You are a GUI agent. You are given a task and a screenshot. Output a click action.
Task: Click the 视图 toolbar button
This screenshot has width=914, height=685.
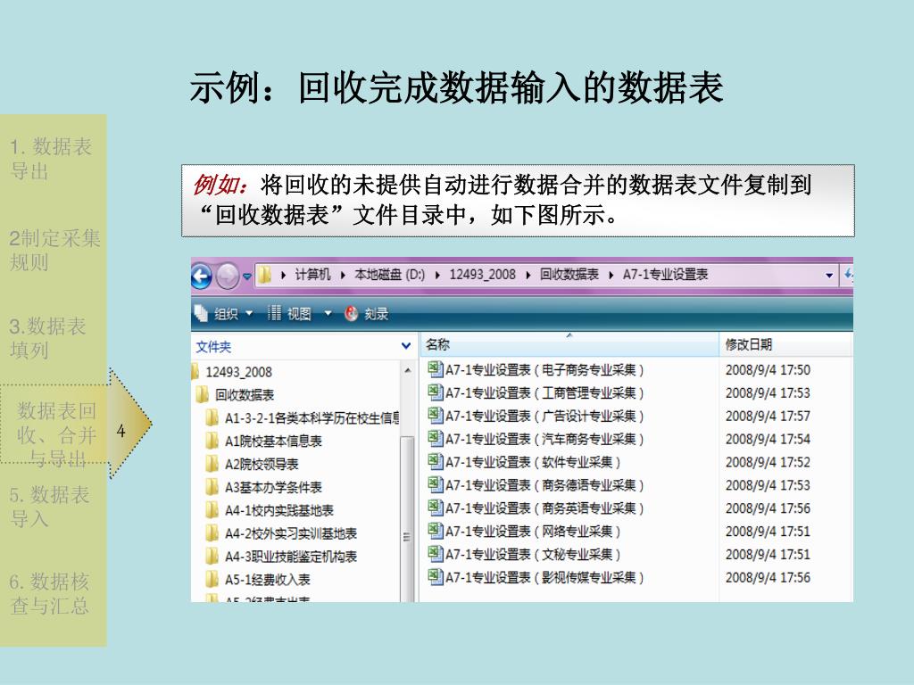click(x=290, y=314)
